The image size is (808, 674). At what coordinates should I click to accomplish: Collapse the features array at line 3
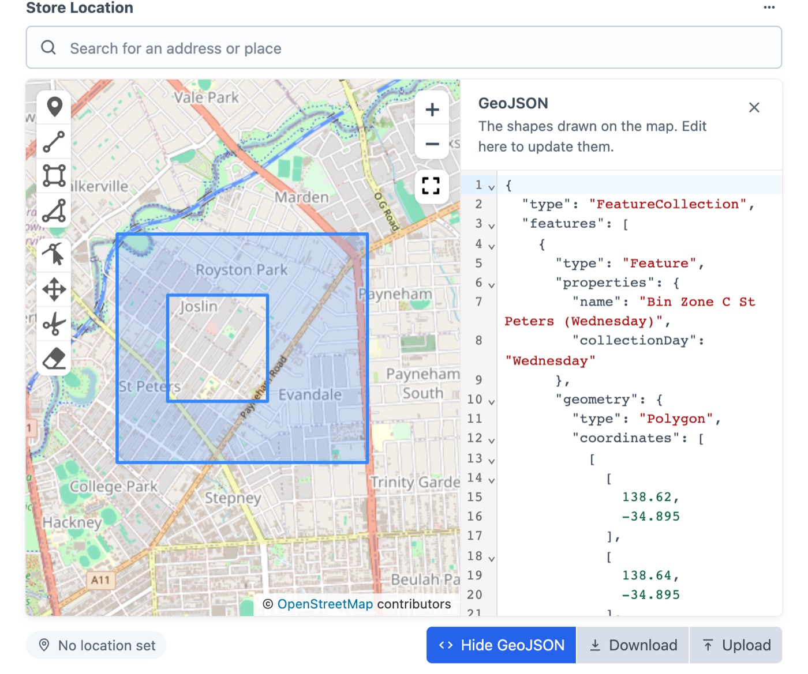pyautogui.click(x=491, y=226)
